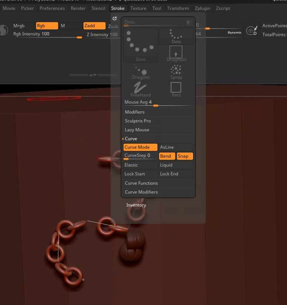Click the TotalPoints readout
This screenshot has width=287, height=305.
[x=274, y=35]
